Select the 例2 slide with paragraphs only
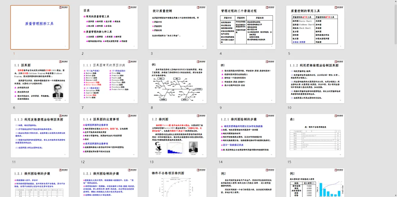This screenshot has height=197, width=397. (x=246, y=183)
